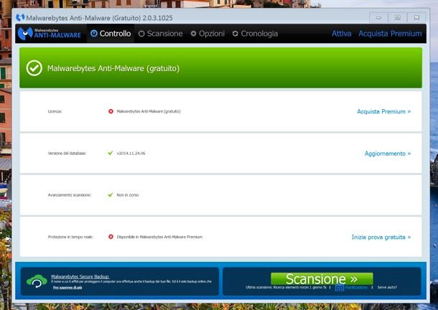The width and height of the screenshot is (438, 310).
Task: Click the Attiva link in the header
Action: tap(341, 34)
